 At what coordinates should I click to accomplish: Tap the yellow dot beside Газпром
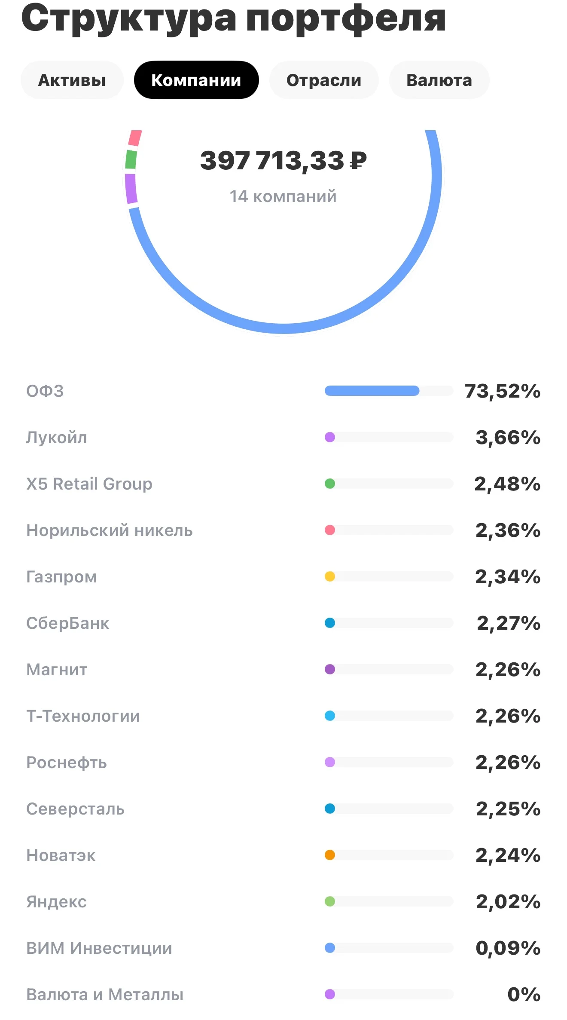(x=330, y=576)
